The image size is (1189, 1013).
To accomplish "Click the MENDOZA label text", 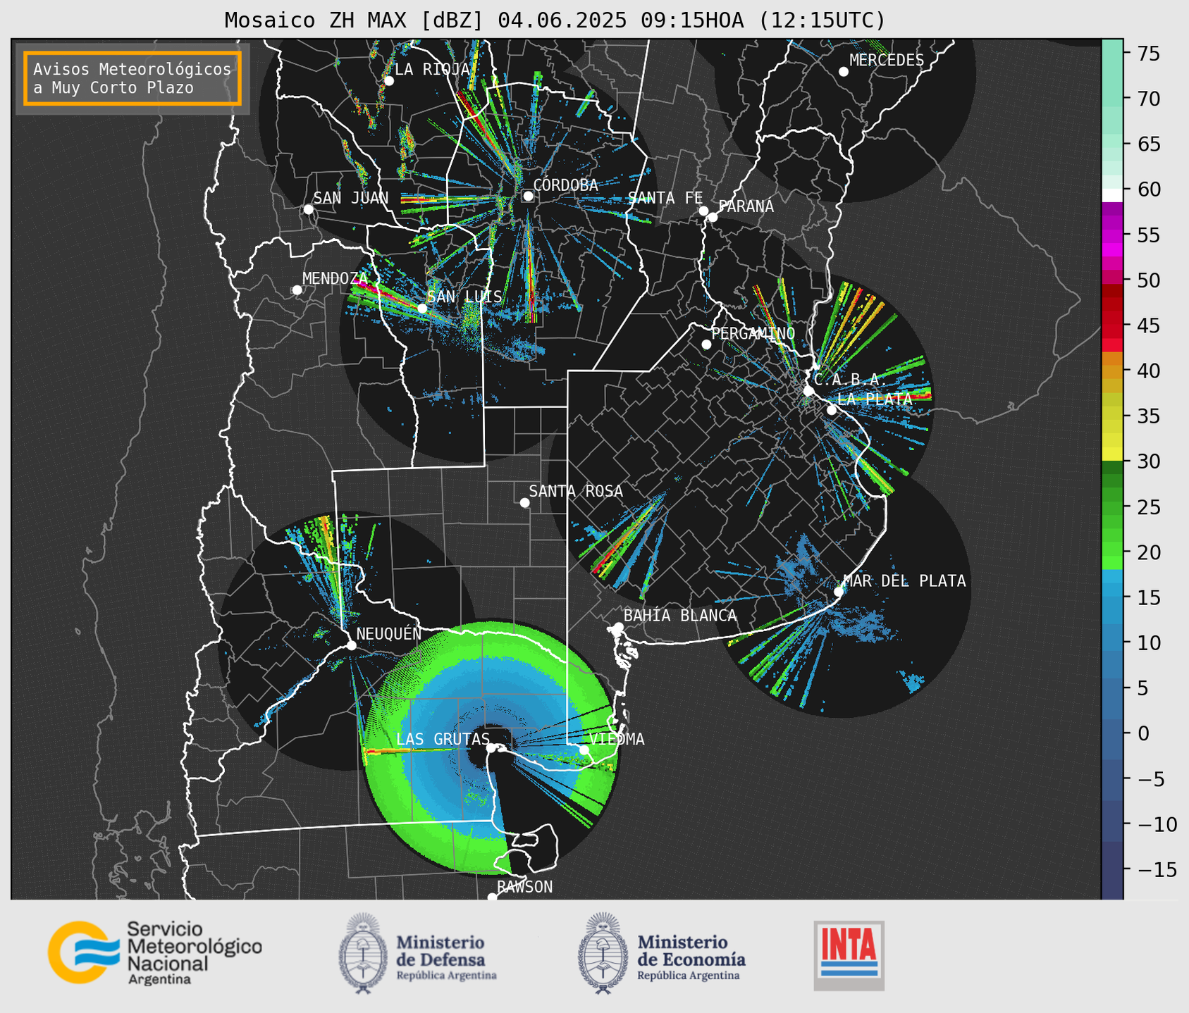I will point(335,279).
